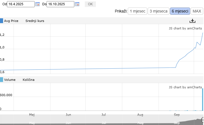Open the 'Do' end date calendar picker
Image resolution: width=204 pixels, height=125 pixels.
point(77,4)
